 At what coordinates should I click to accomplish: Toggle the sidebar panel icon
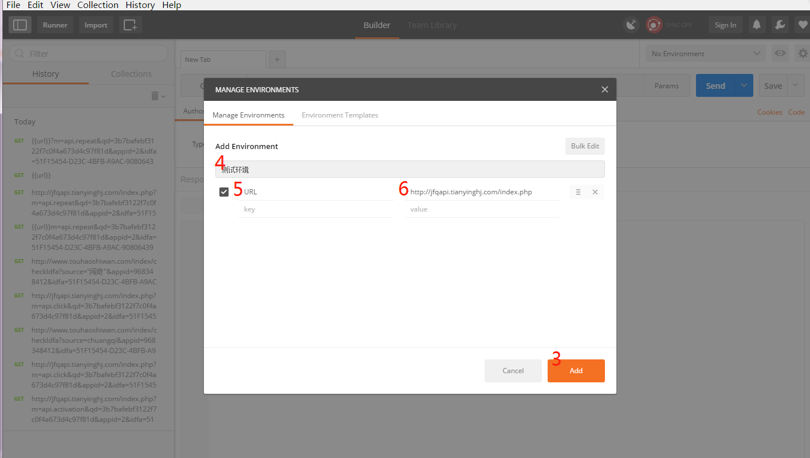pyautogui.click(x=20, y=25)
